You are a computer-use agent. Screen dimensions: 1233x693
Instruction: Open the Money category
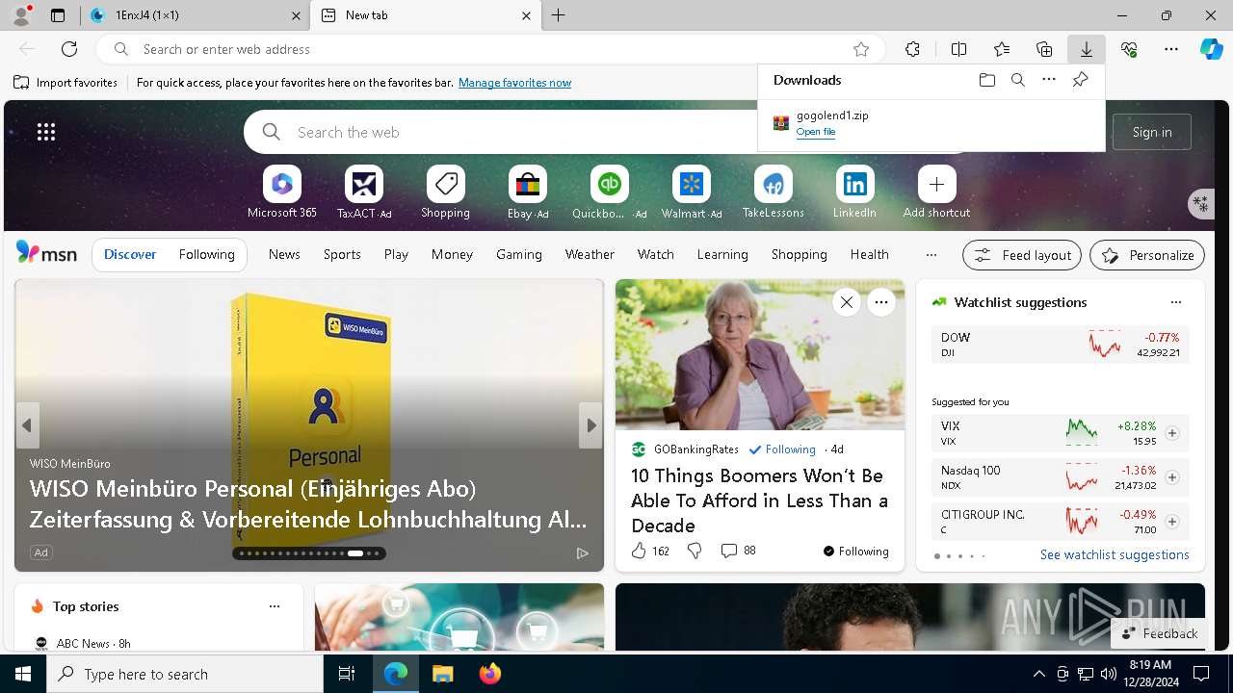coord(452,255)
